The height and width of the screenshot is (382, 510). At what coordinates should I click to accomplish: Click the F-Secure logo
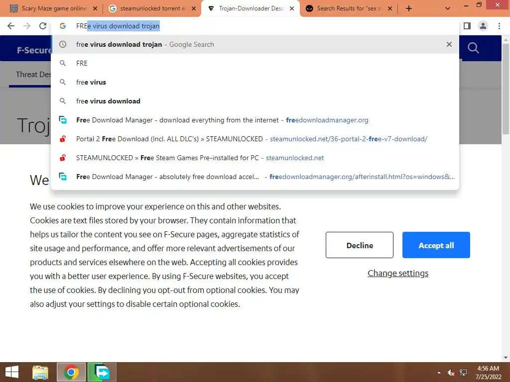click(34, 50)
